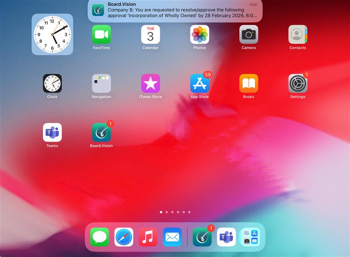Launch Safari from the dock
350x257 pixels.
click(124, 237)
